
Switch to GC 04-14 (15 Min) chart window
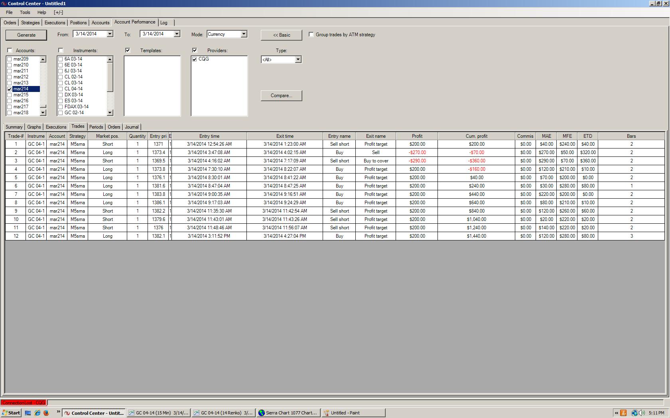[159, 413]
